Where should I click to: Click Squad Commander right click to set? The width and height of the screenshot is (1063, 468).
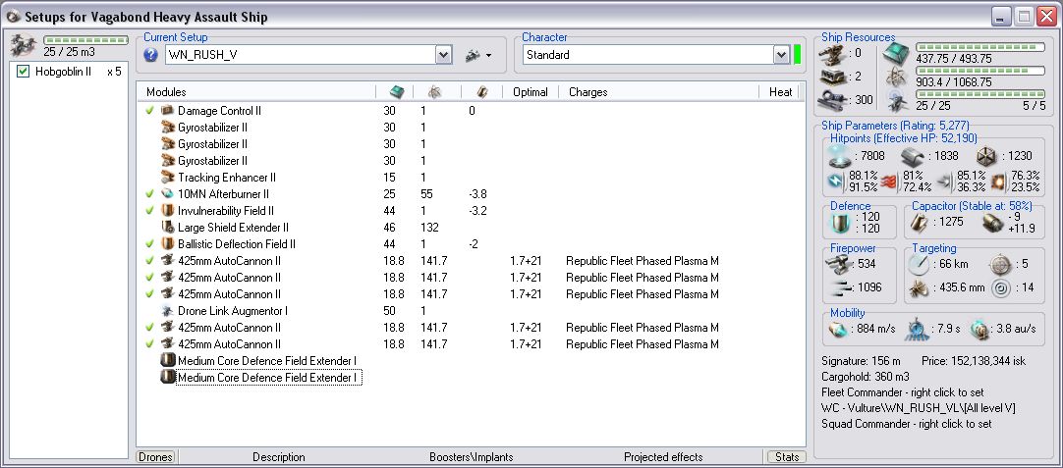point(907,423)
